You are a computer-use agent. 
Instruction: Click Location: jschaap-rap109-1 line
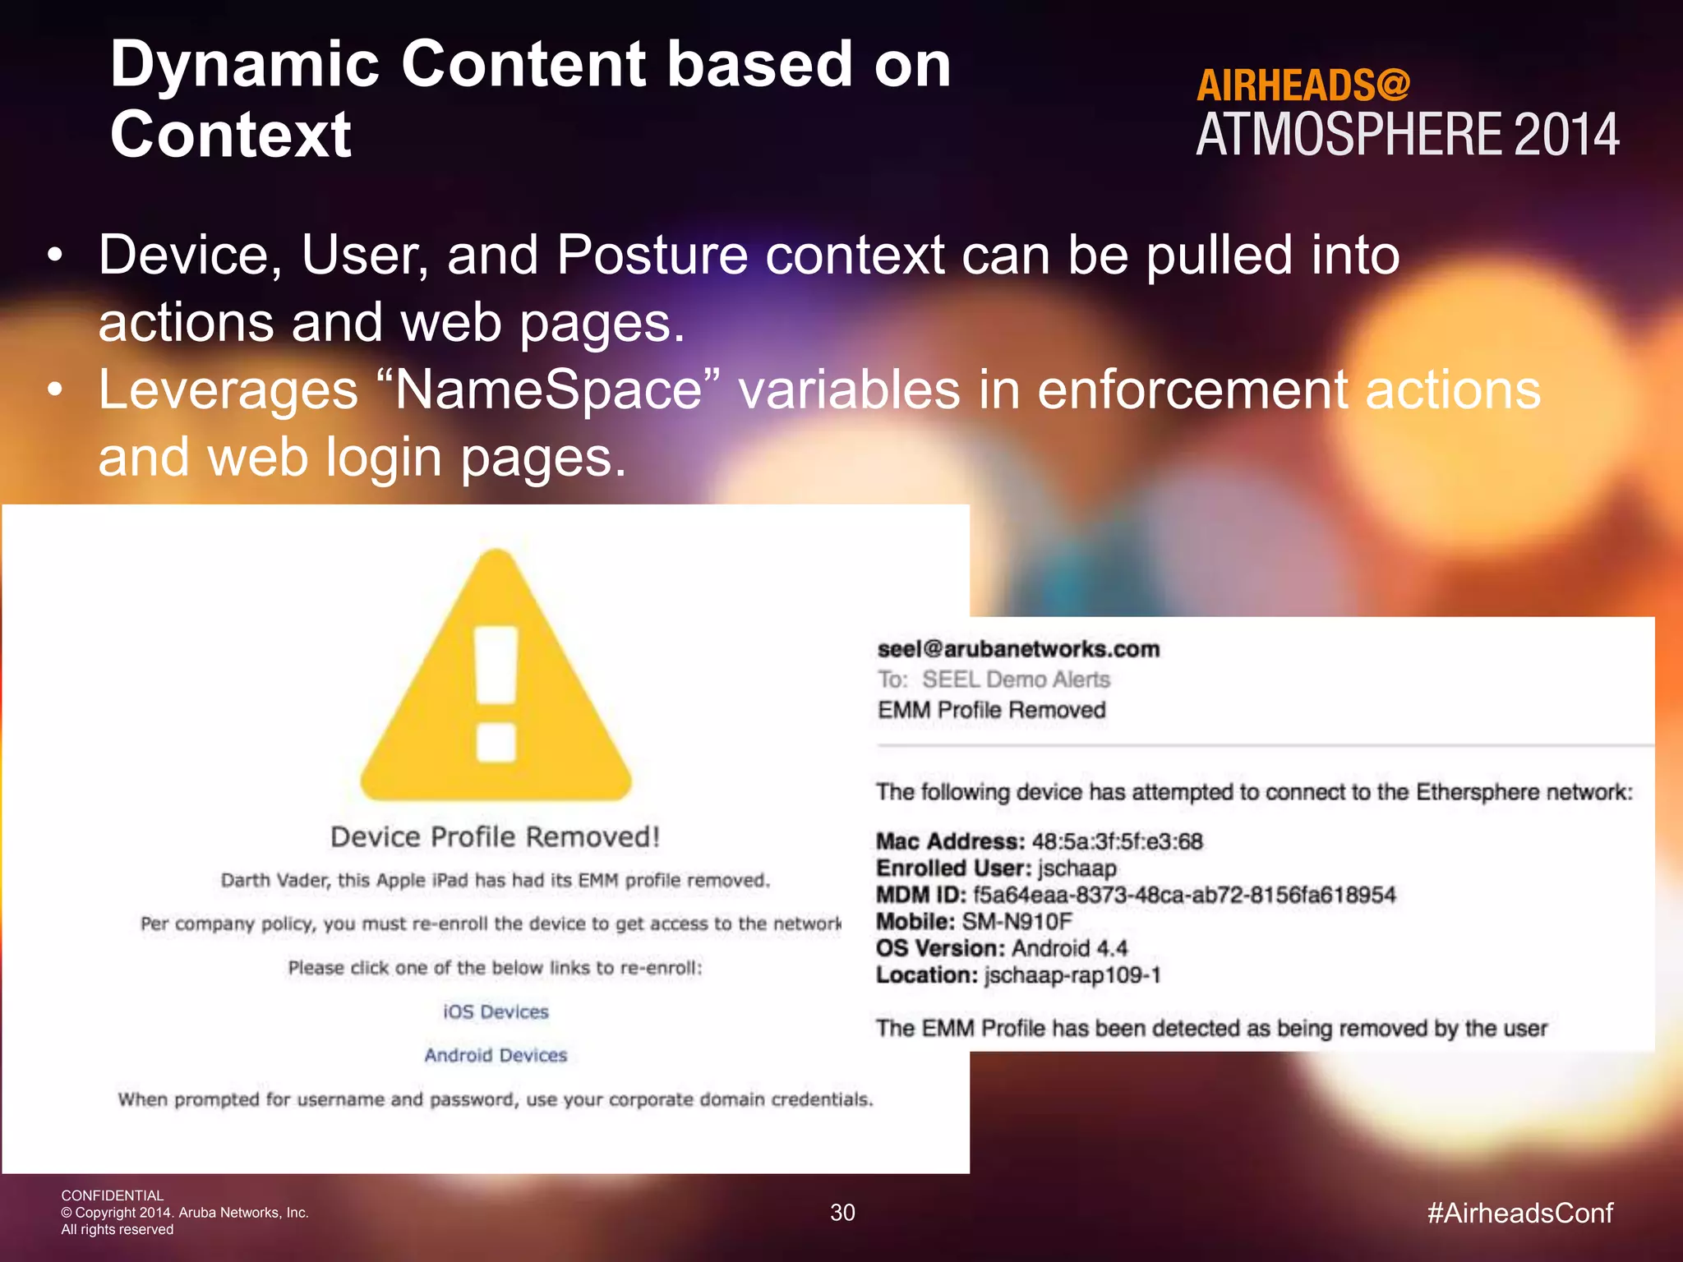pyautogui.click(x=1018, y=975)
